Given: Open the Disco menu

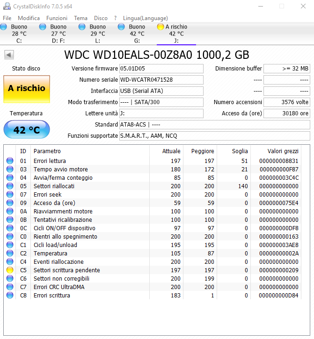Looking at the screenshot, I should tap(101, 18).
